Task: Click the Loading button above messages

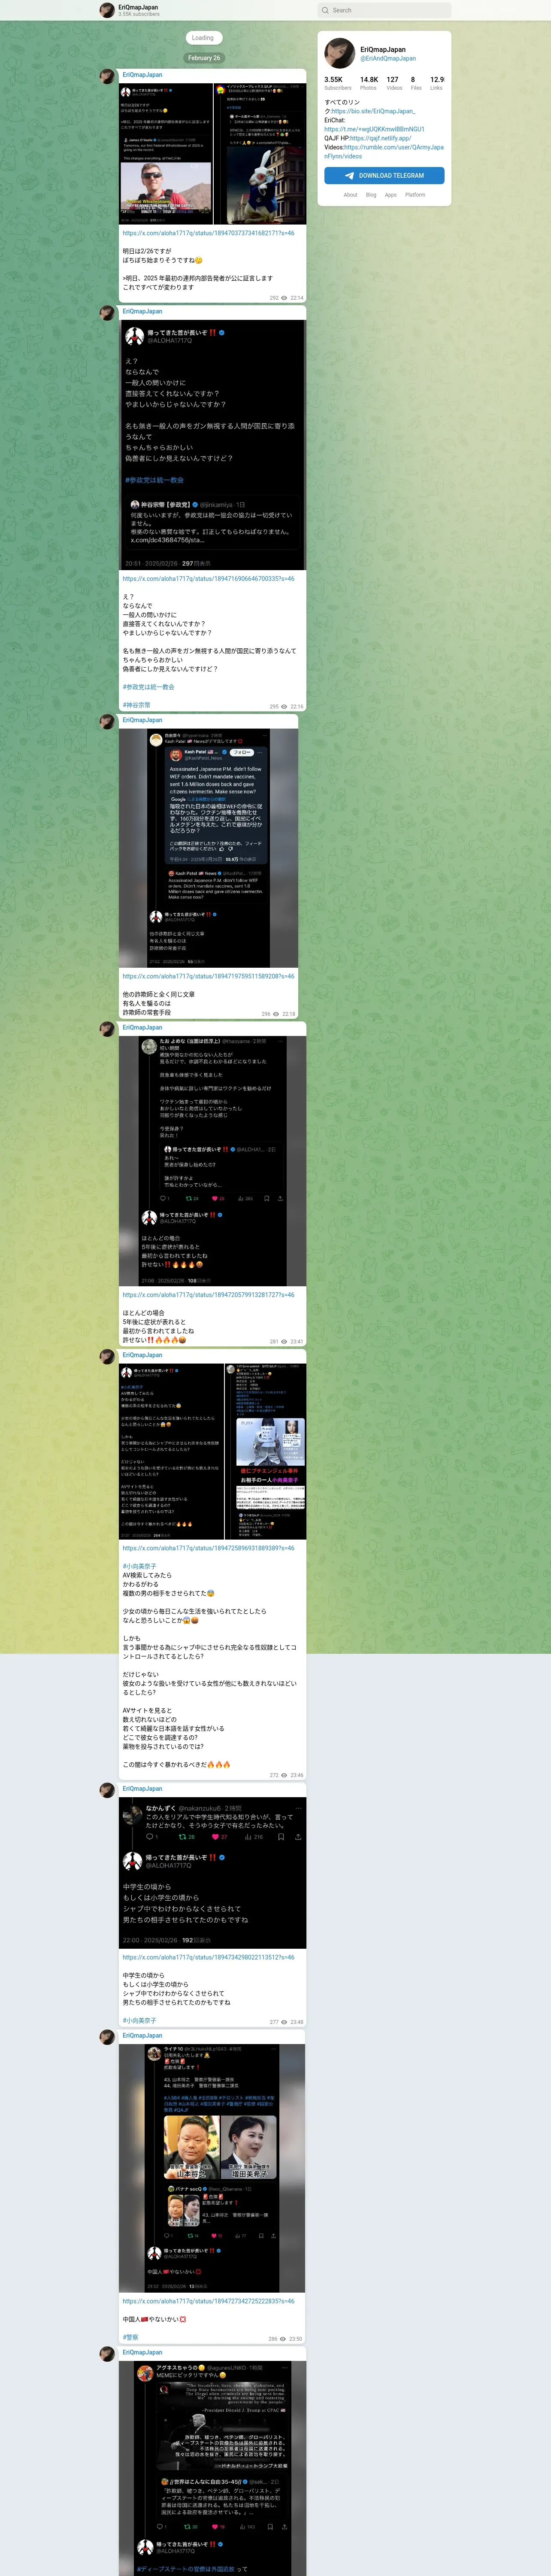Action: click(x=203, y=38)
